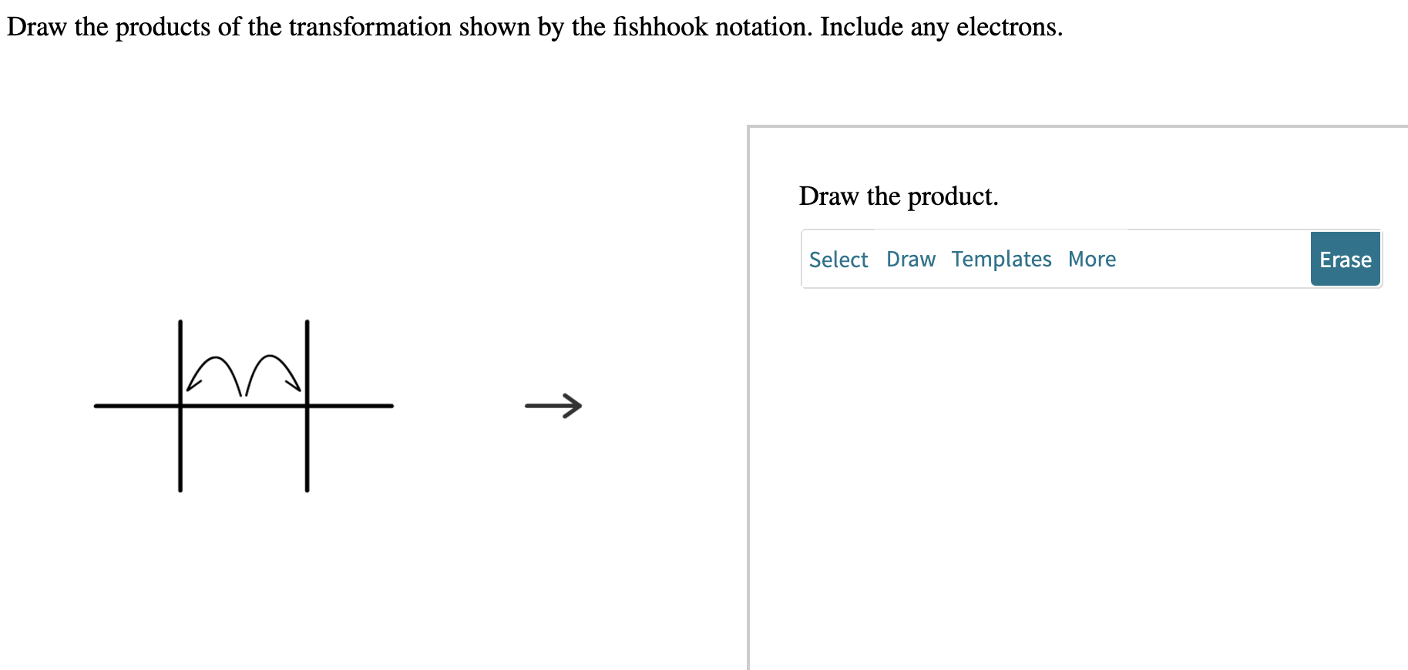Click the reaction arrow between reactant and product
Screen dimensions: 1408x670
[x=553, y=406]
